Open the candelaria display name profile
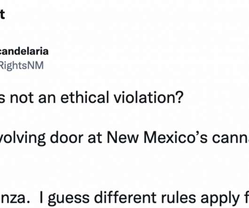Viewport: 249px width, 208px height. pos(24,51)
